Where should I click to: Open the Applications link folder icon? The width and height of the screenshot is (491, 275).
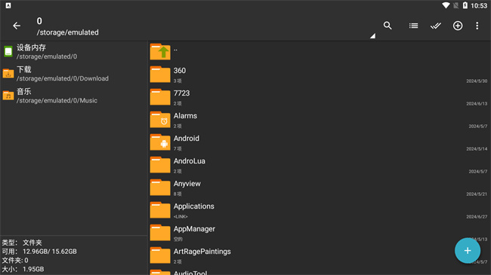[x=160, y=210]
